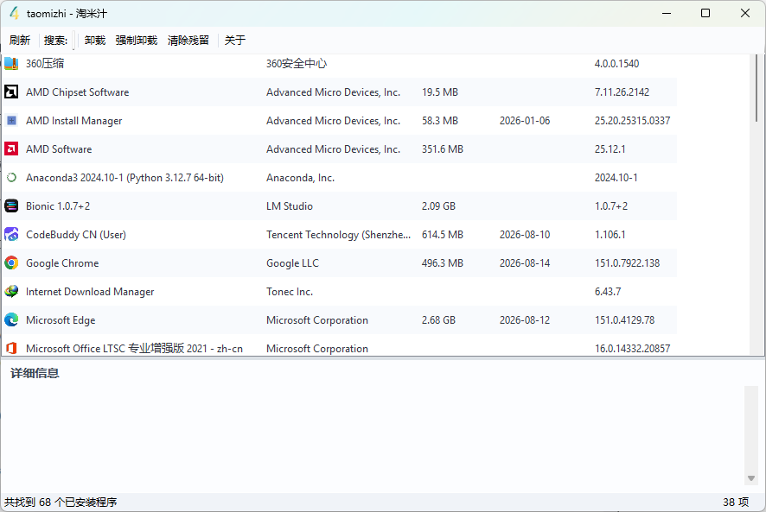Screen dimensions: 766x512
Task: Click the program list vertical scrollbar thumb
Action: [756, 88]
